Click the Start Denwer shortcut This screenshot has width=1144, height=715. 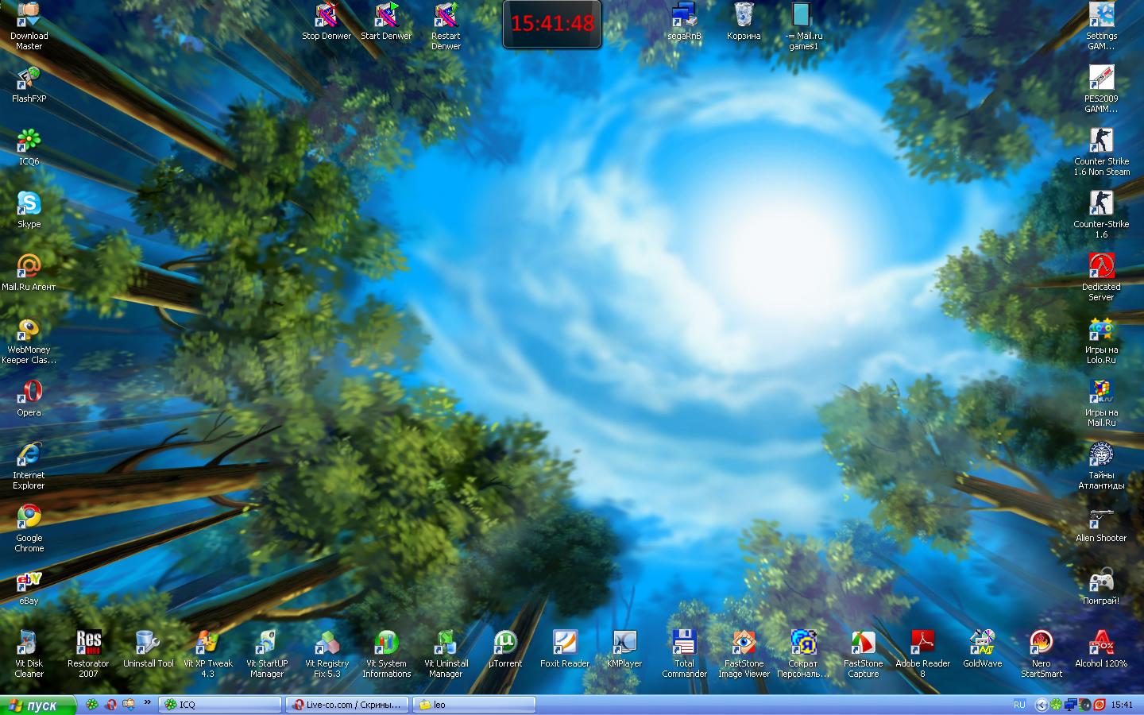point(386,16)
